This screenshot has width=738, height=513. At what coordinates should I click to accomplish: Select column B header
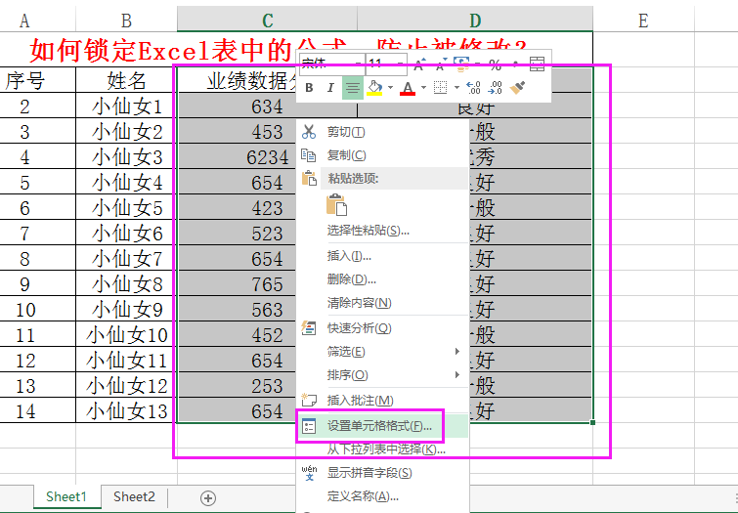(x=126, y=21)
